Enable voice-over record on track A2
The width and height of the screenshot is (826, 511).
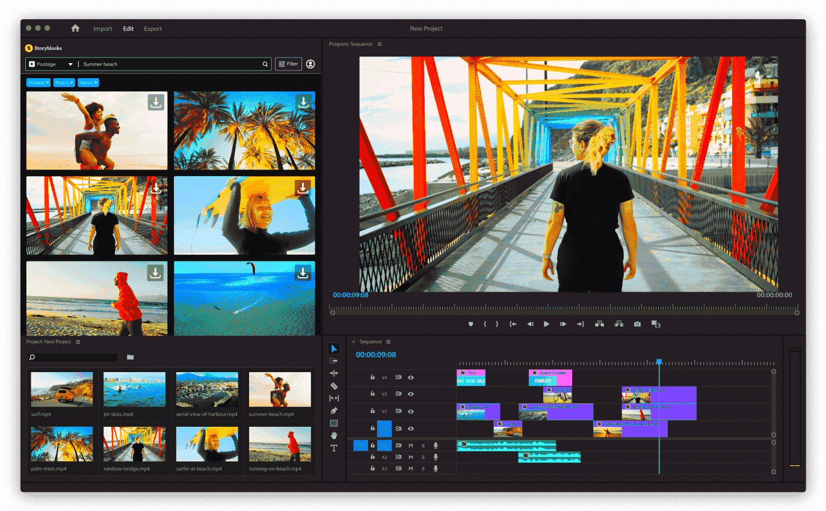(436, 457)
